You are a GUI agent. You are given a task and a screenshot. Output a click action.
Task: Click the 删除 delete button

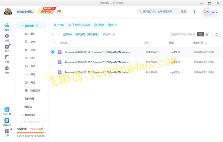[99, 25]
